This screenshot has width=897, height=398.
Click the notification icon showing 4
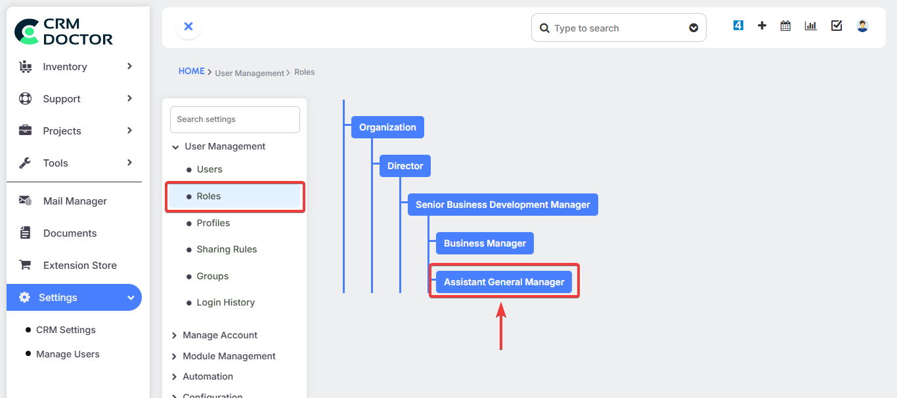[x=738, y=26]
